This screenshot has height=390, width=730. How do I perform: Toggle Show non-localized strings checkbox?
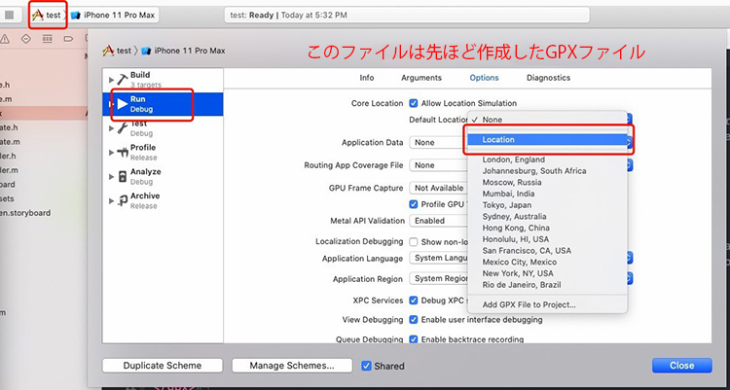coord(413,242)
